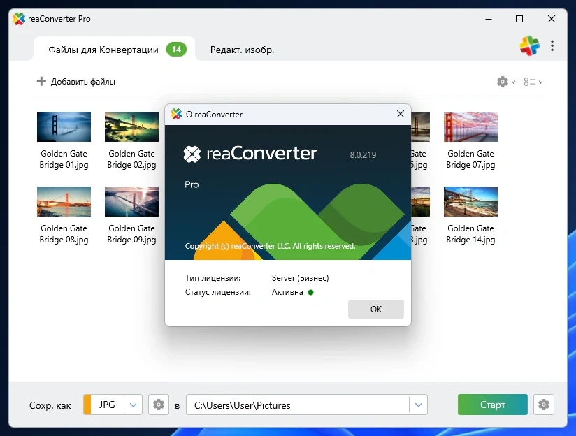Click the orange JPG format color swatch

[x=87, y=405]
